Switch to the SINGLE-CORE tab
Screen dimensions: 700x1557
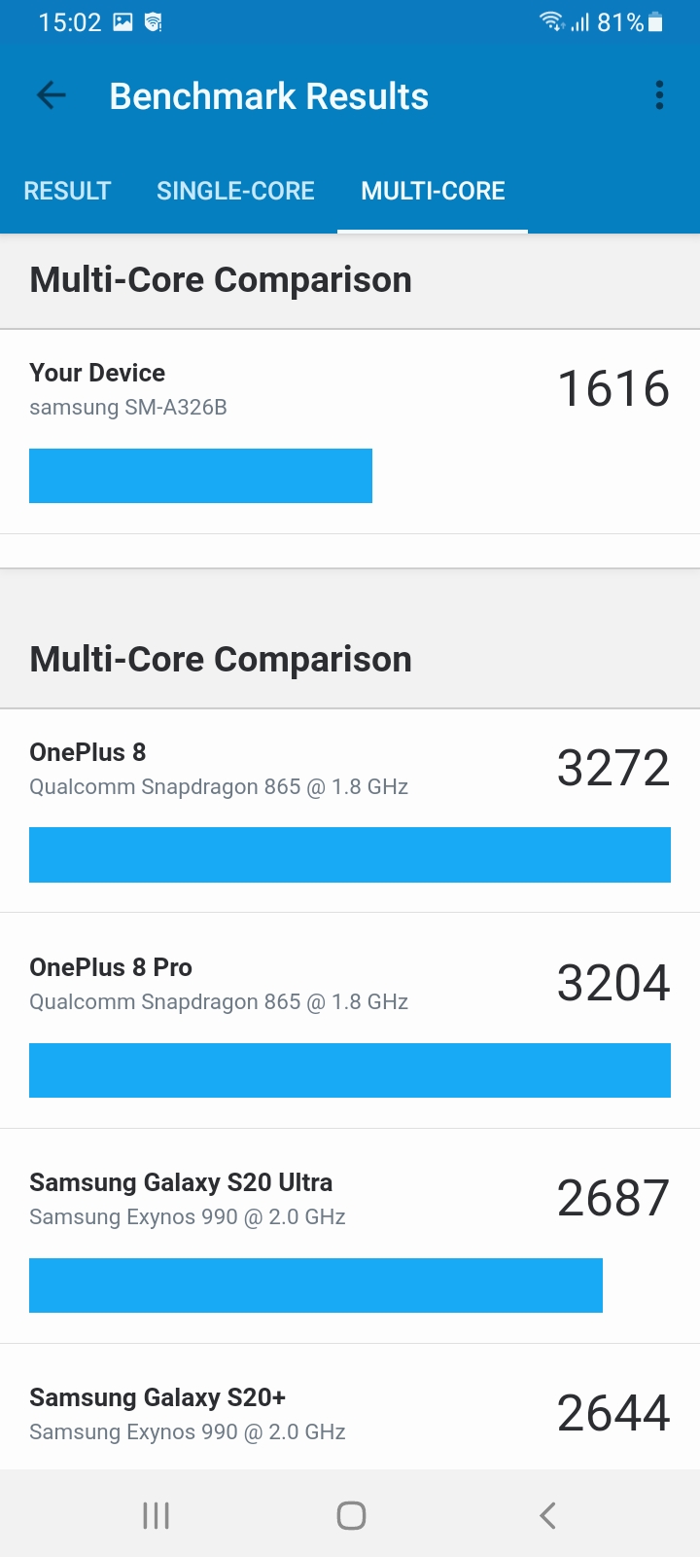pos(235,191)
